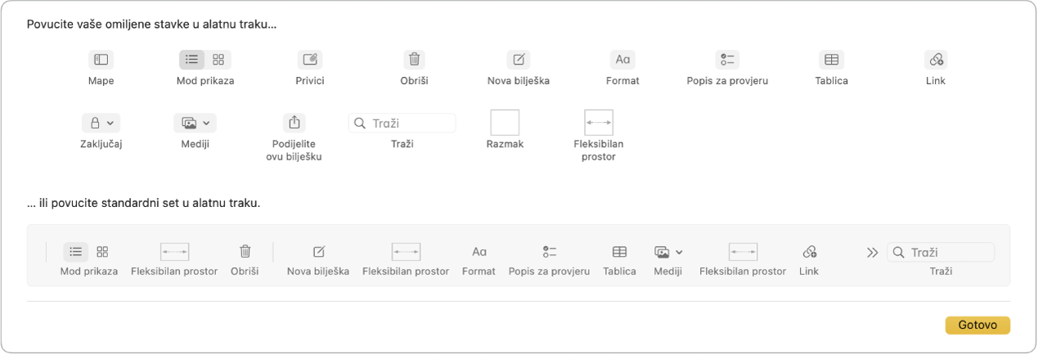Screen dimensions: 1038x355
Task: Click the Popis za provjeru checklist icon
Action: pyautogui.click(x=727, y=60)
